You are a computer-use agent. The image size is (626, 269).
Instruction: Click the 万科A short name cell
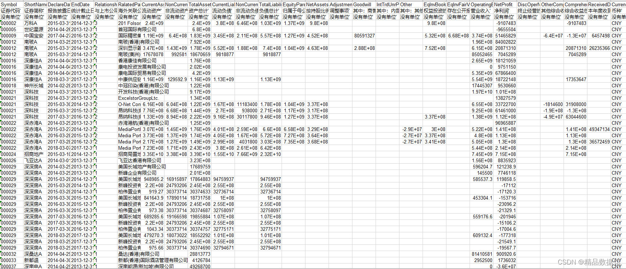point(35,23)
